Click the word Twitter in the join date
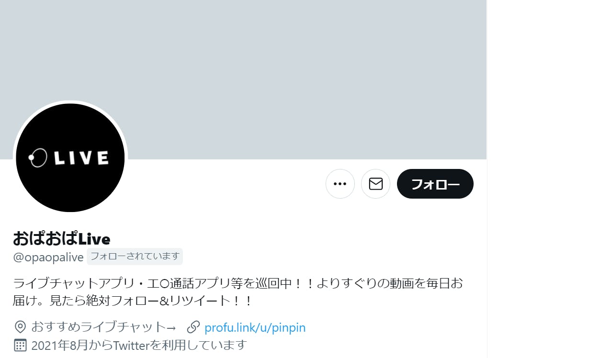Image resolution: width=589 pixels, height=358 pixels. click(131, 345)
